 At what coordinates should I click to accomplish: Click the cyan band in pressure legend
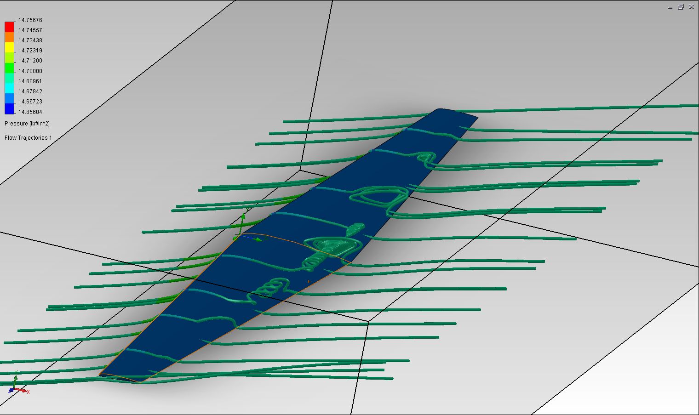(10, 88)
